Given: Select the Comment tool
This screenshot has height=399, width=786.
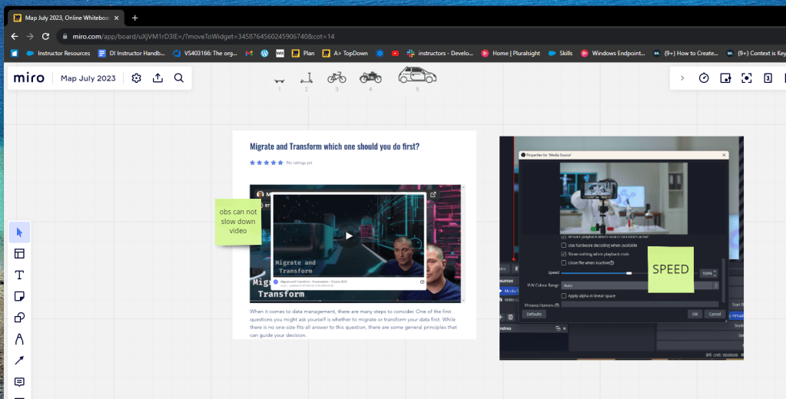Looking at the screenshot, I should 19,382.
